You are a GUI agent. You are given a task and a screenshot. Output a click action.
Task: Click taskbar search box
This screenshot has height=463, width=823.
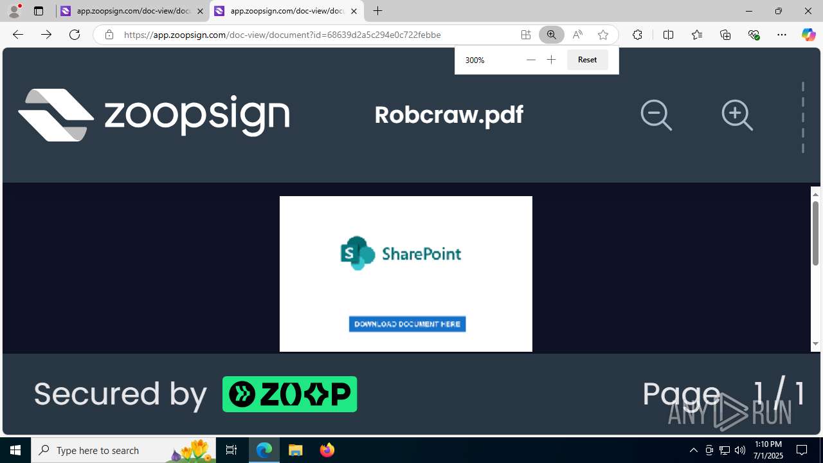click(x=125, y=450)
